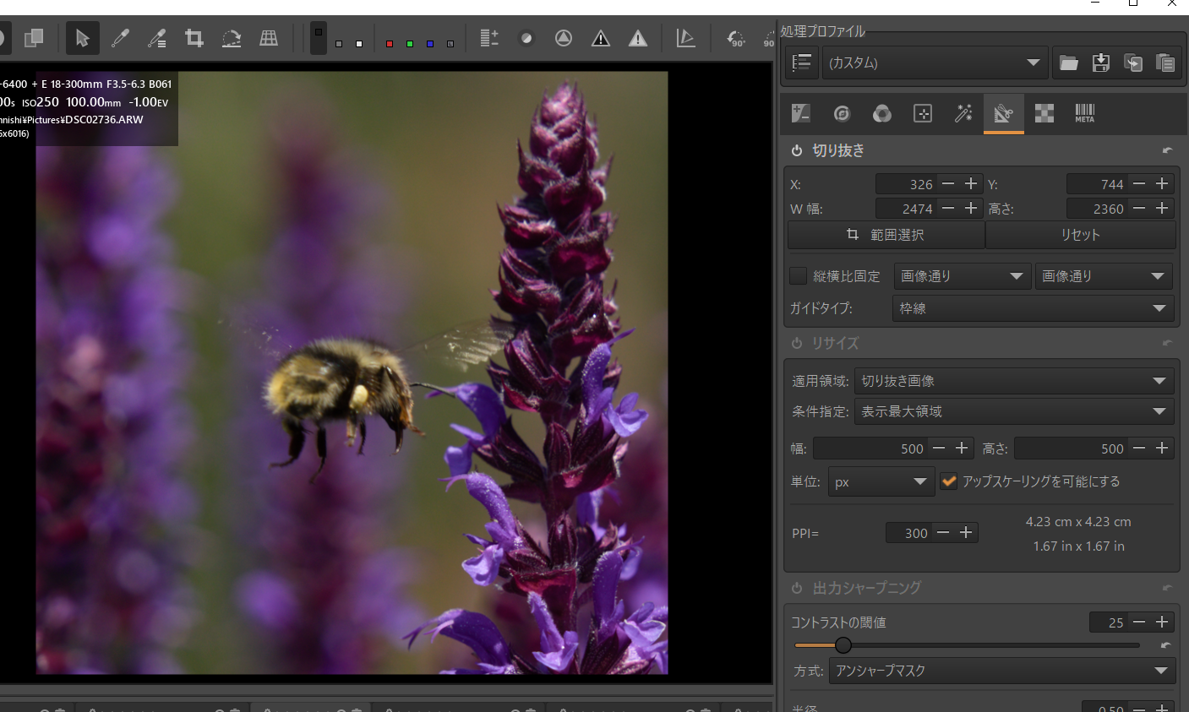1189x712 pixels.
Task: Paste the profile from clipboard
Action: click(x=1165, y=63)
